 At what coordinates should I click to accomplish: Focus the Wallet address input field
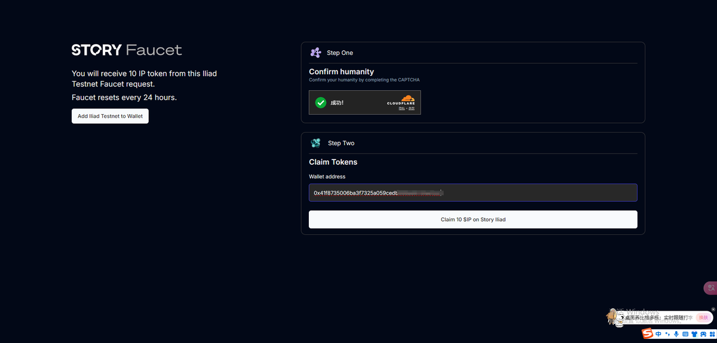pos(473,192)
